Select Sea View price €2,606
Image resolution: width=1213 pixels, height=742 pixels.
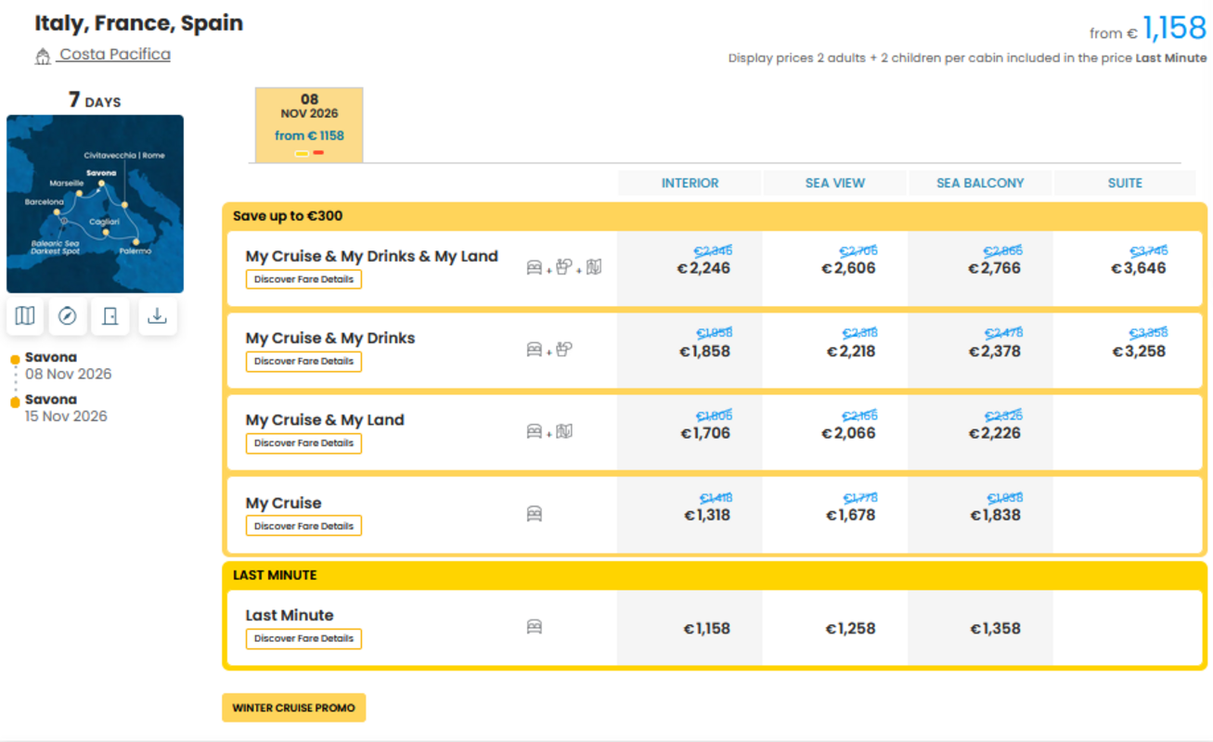pyautogui.click(x=848, y=268)
